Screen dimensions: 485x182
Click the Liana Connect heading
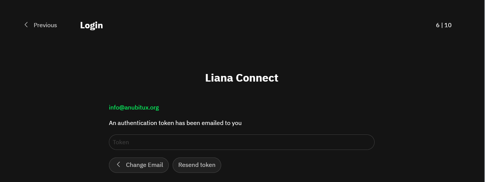pos(241,78)
